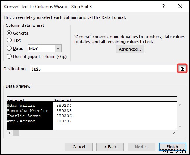Image resolution: width=190 pixels, height=155 pixels.
Task: Click the 880236 value in preview
Action: pyautogui.click(x=64, y=116)
